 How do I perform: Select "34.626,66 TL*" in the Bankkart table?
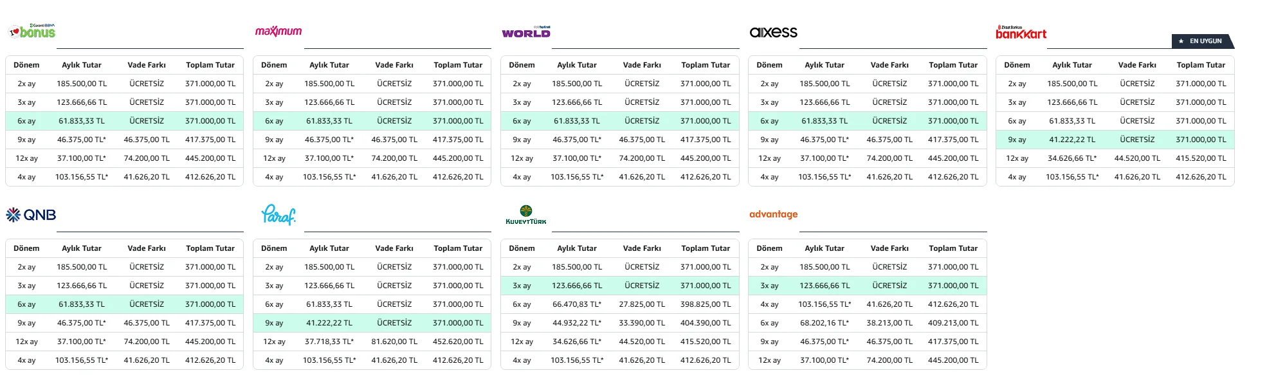1072,158
